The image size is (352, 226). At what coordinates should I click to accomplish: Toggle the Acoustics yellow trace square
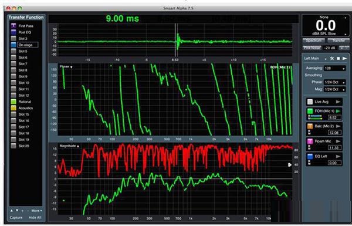[13, 108]
